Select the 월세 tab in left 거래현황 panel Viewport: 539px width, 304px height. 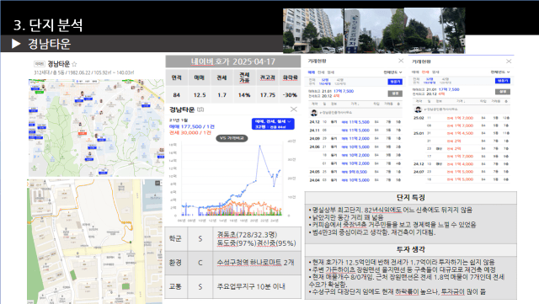click(330, 72)
